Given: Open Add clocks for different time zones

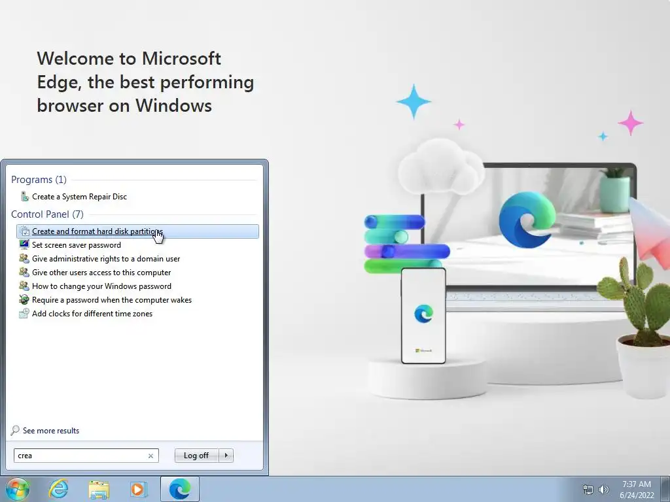Looking at the screenshot, I should [92, 314].
